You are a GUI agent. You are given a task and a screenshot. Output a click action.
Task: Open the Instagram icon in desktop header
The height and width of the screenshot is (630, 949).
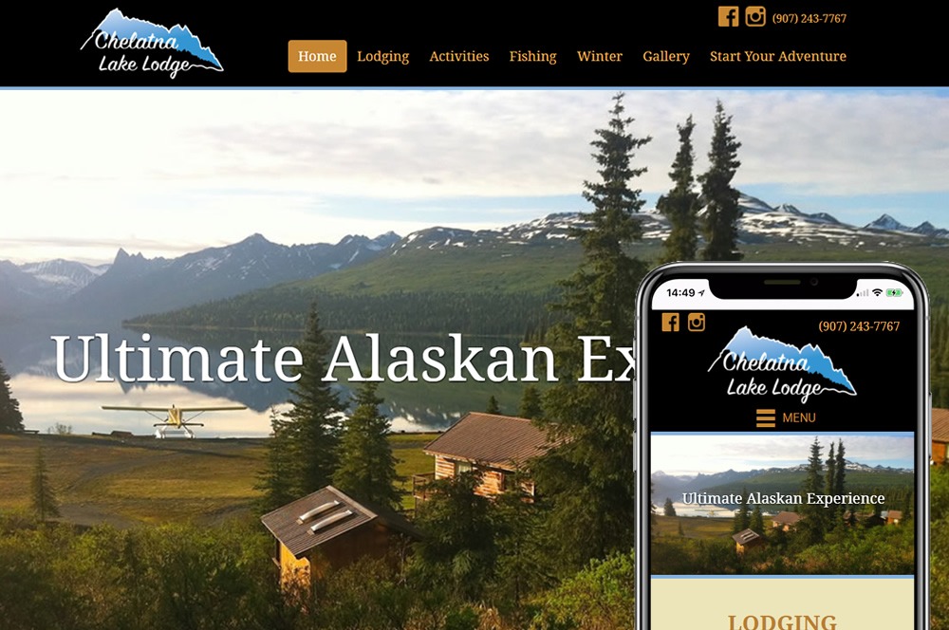tap(754, 16)
